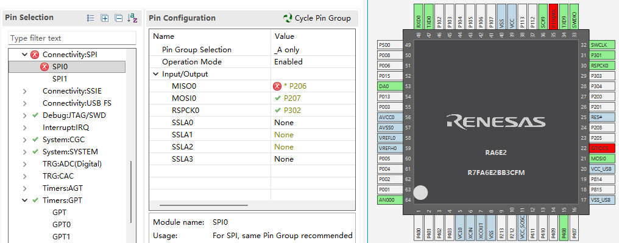Image resolution: width=619 pixels, height=243 pixels.
Task: Select the red conflicting pin 35 on chip
Action: point(553,15)
